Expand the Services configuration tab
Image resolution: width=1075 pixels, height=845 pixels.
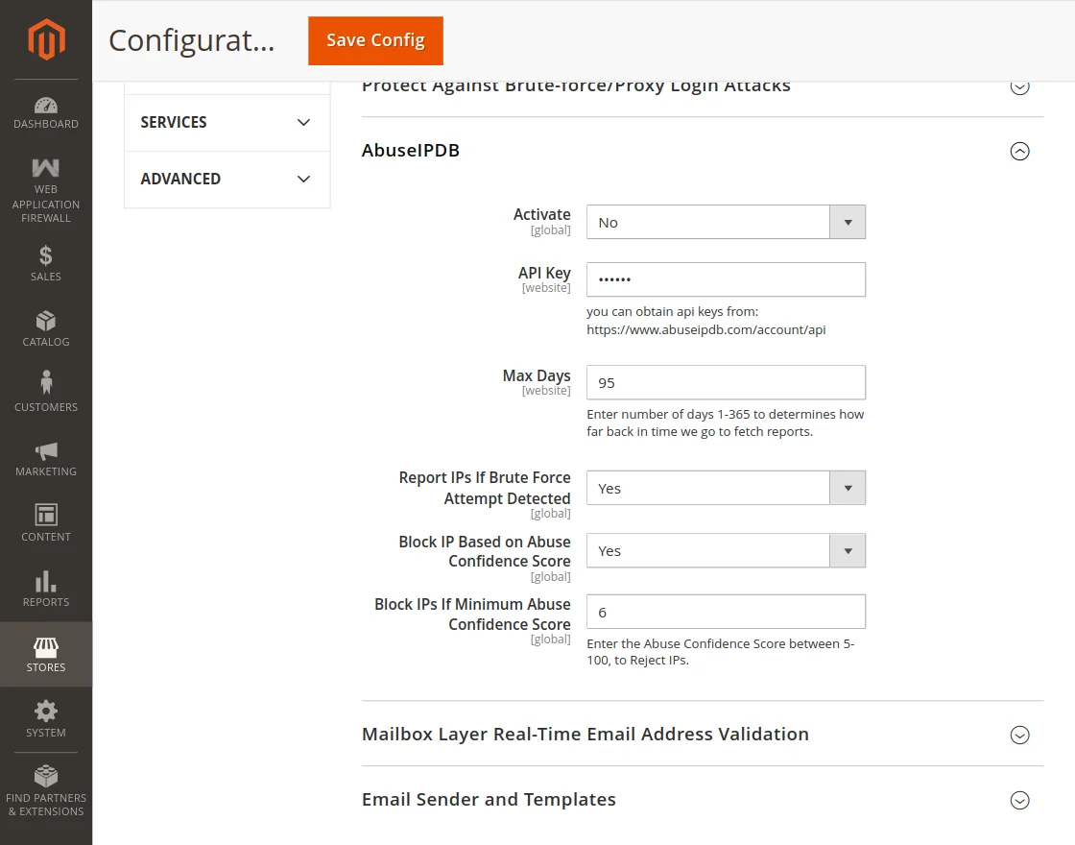227,122
